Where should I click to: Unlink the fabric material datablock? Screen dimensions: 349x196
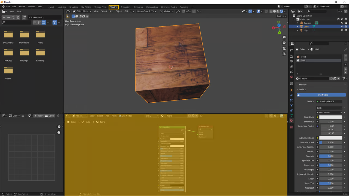point(338,79)
